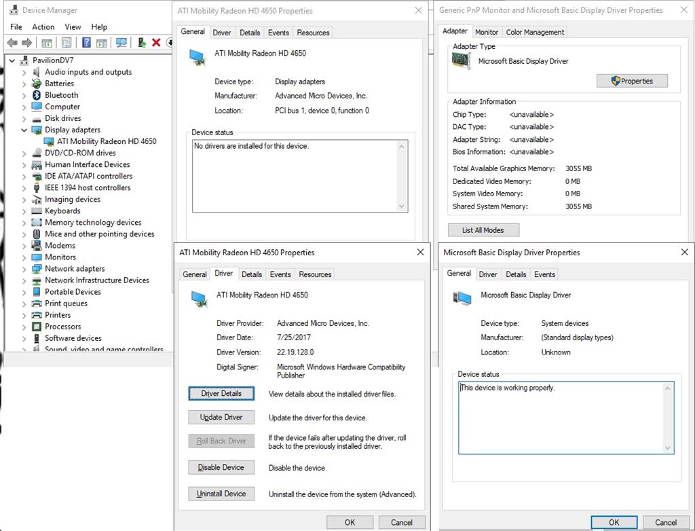
Task: Click the IEEE 1394 host controllers icon
Action: coord(37,187)
